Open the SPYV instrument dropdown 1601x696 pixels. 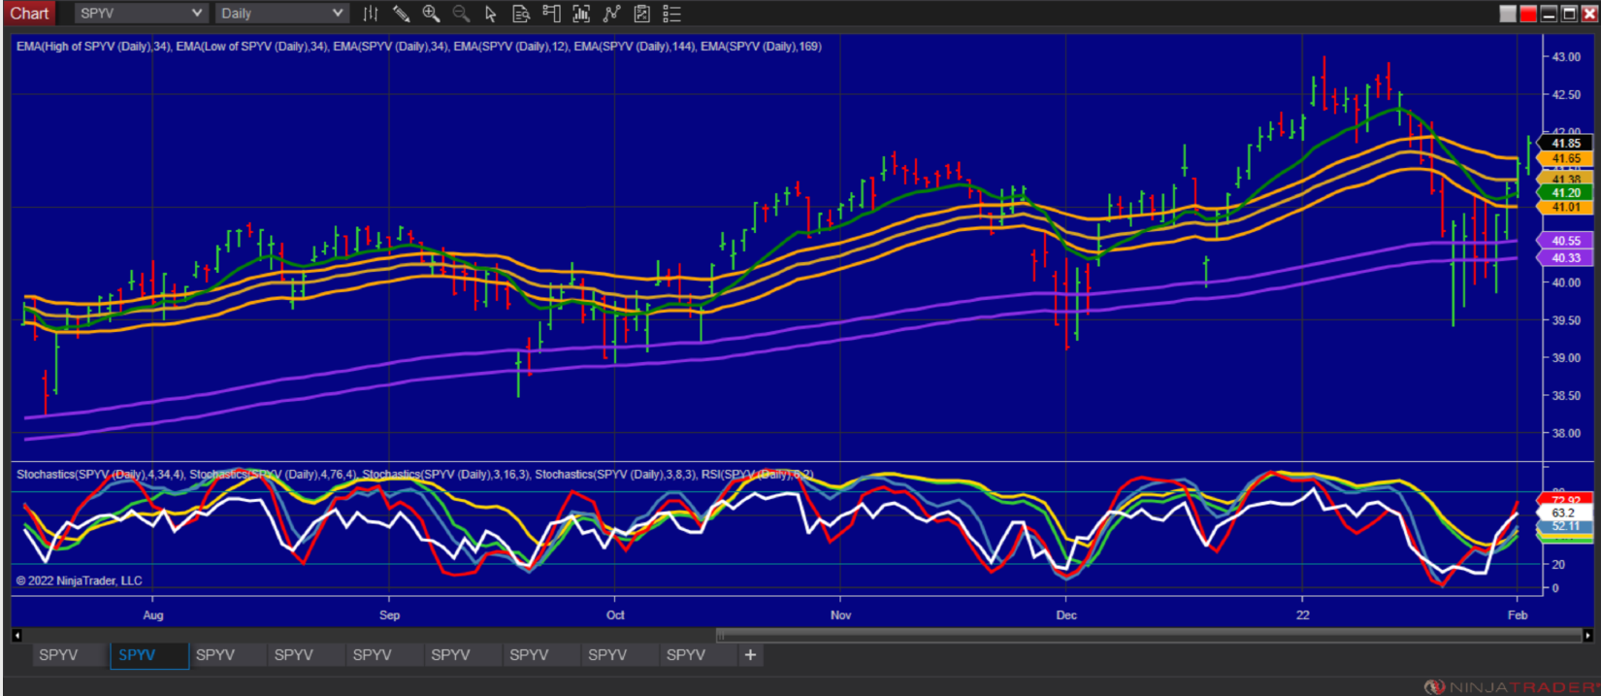[141, 14]
